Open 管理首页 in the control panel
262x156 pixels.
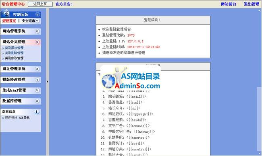click(9, 21)
